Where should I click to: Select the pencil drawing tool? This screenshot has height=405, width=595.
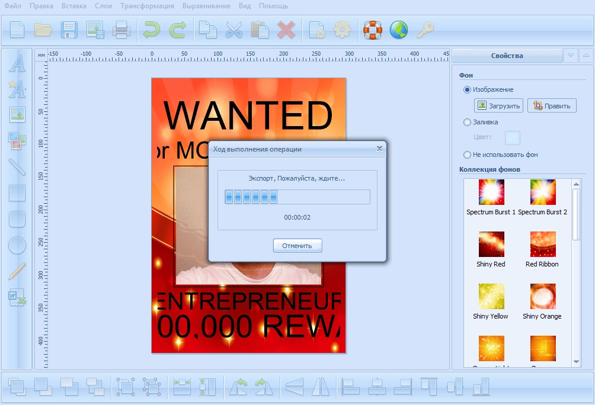(x=17, y=271)
